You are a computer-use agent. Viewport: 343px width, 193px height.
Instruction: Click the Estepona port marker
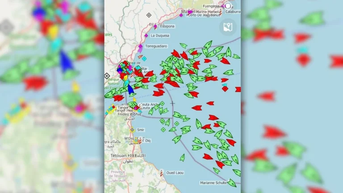click(x=155, y=26)
